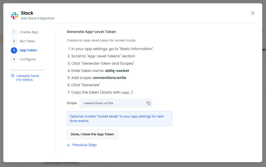
Task: Select the step 1 number circle
Action: pos(14,32)
